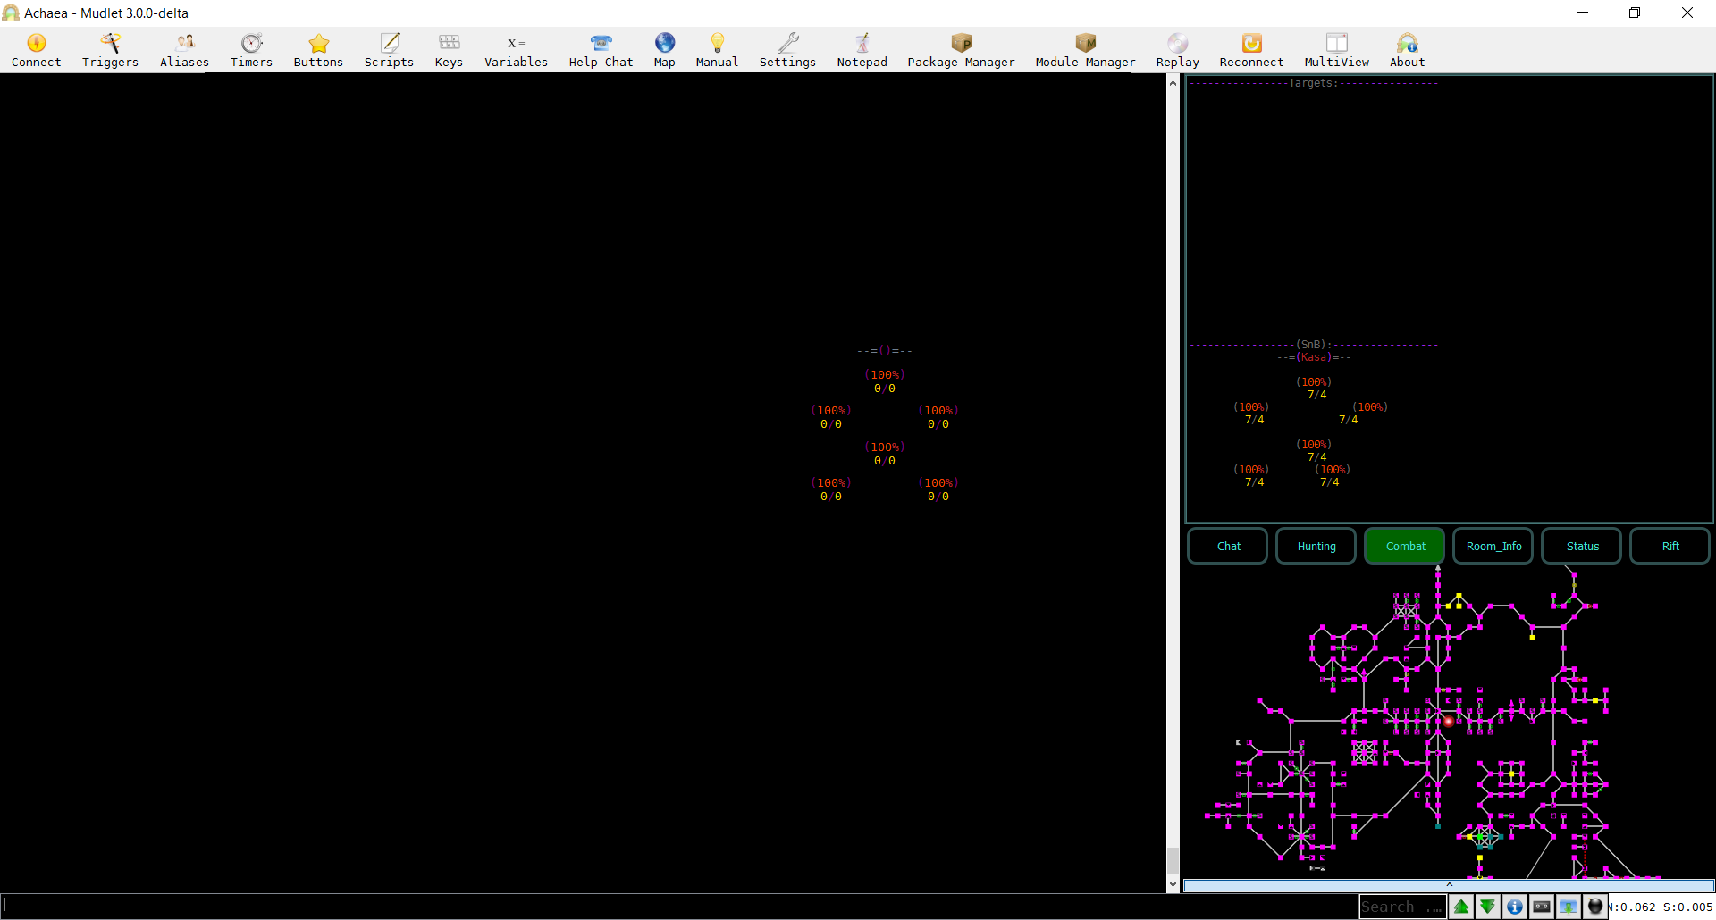Viewport: 1716px width, 920px height.
Task: Click the blue info icon in status bar
Action: pyautogui.click(x=1515, y=907)
